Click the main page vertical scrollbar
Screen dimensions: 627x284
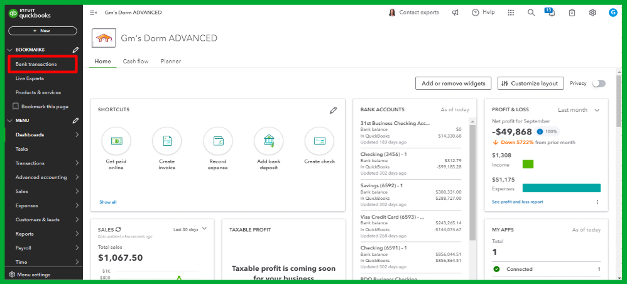619,101
